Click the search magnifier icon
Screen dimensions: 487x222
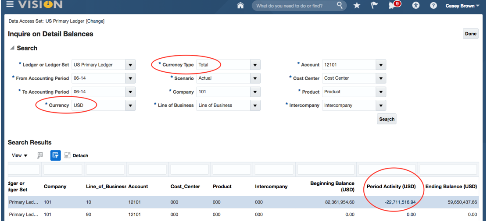(340, 6)
